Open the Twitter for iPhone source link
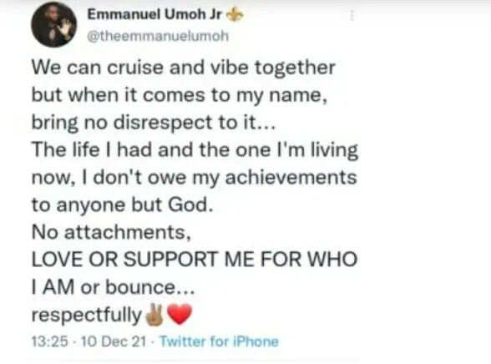491x364 pixels. pyautogui.click(x=219, y=341)
